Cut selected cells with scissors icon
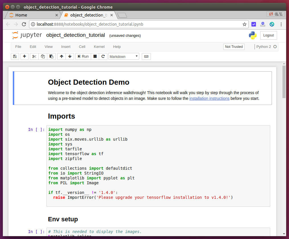 pyautogui.click(x=34, y=56)
